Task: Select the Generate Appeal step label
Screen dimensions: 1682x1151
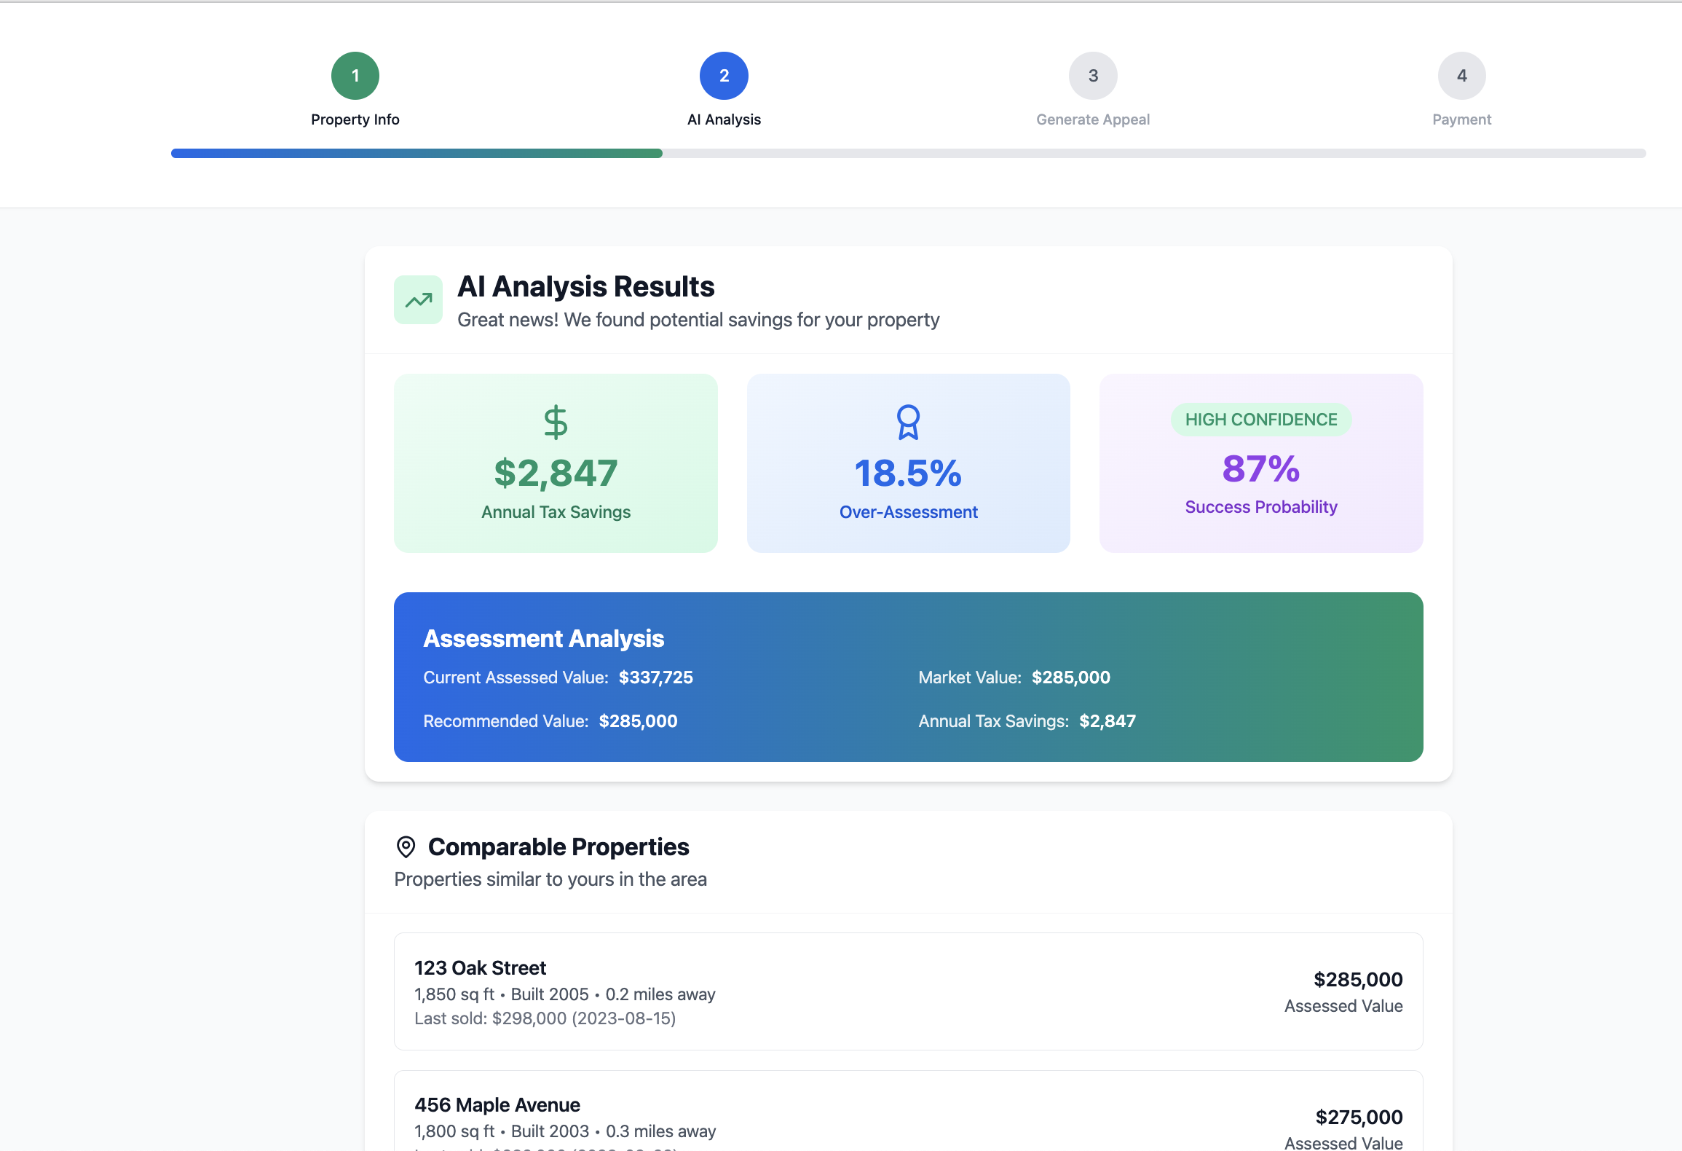Action: (1093, 119)
